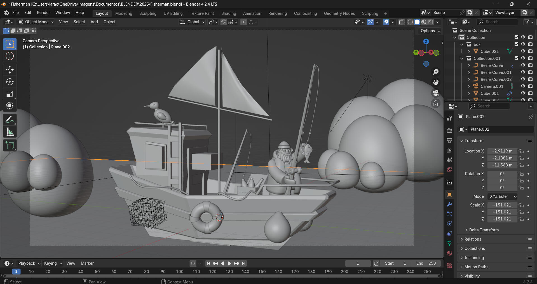This screenshot has width=537, height=284.
Task: Open the Modifiers wrench properties tab
Action: [x=449, y=204]
